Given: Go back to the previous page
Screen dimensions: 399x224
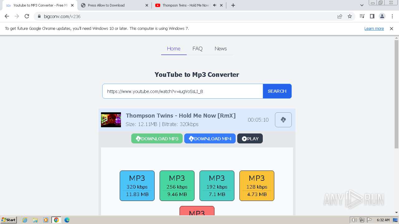Looking at the screenshot, I should point(7,16).
